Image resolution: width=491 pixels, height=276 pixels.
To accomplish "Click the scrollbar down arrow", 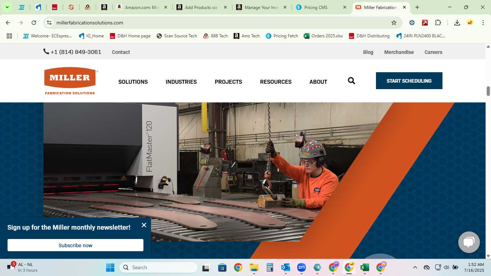I will coord(488,256).
